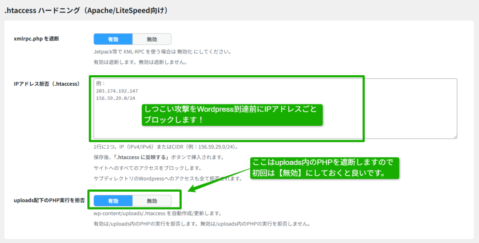Click the green ここはuploads内のPHP annotation callout
This screenshot has height=243, width=479.
tap(324, 168)
